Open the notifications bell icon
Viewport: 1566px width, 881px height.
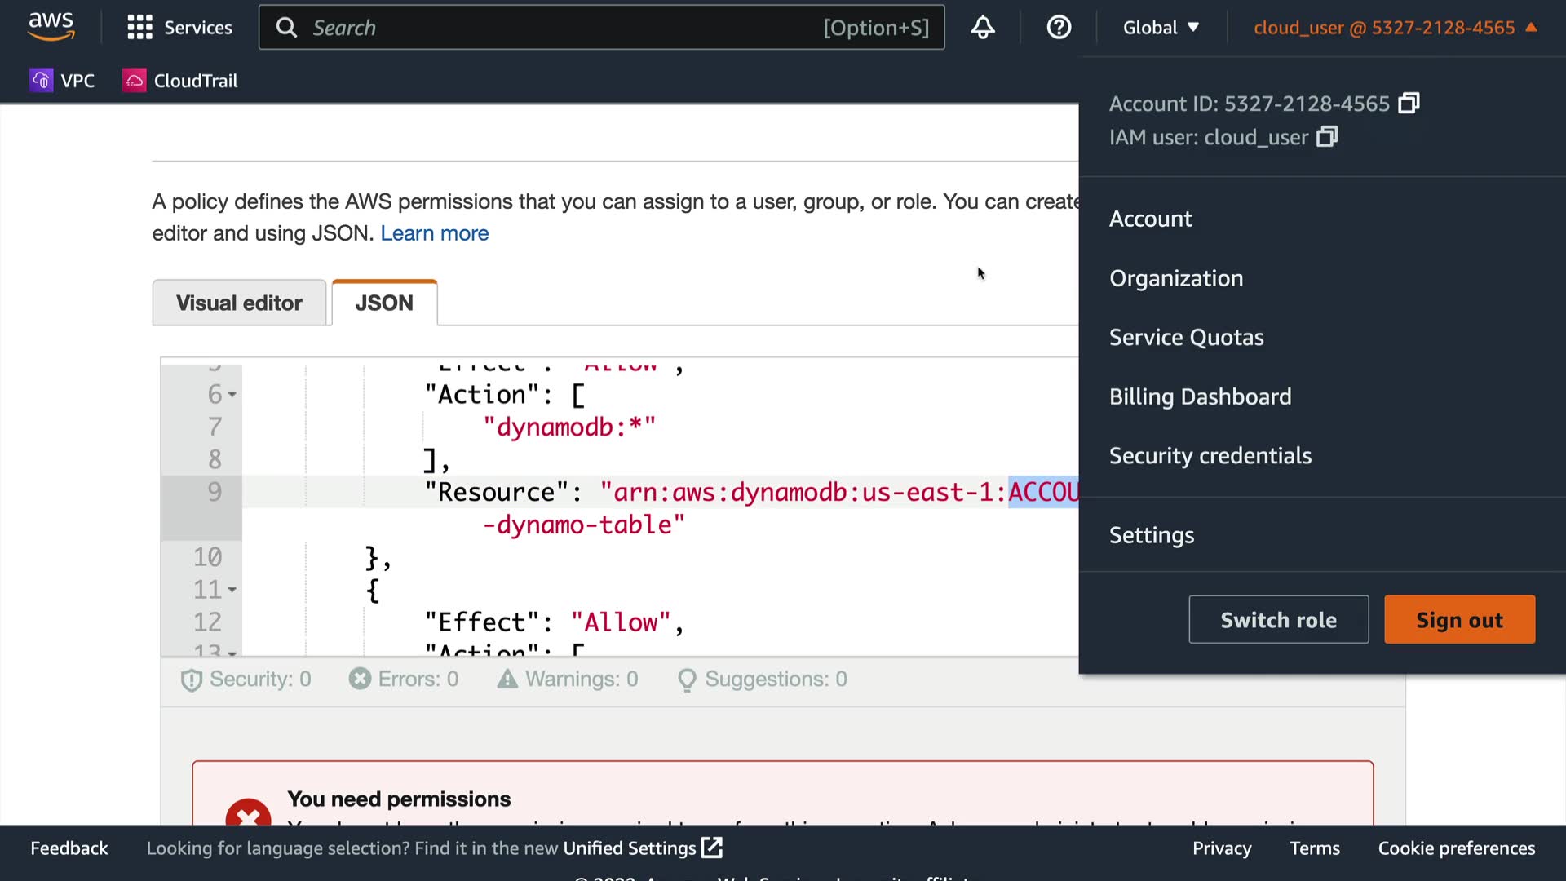click(982, 28)
